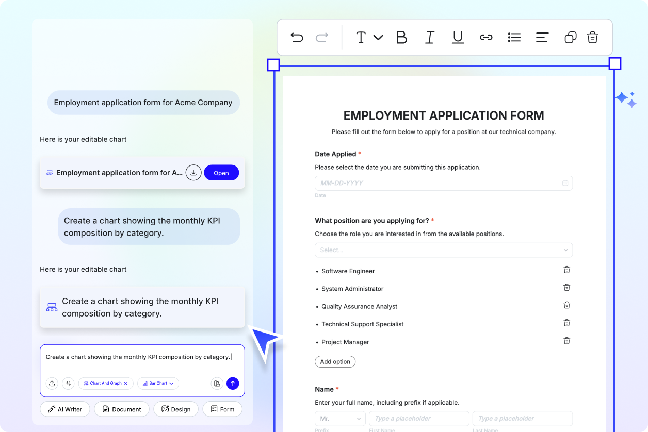The height and width of the screenshot is (432, 648).
Task: Remove the Technical Support Specialist option
Action: point(566,323)
